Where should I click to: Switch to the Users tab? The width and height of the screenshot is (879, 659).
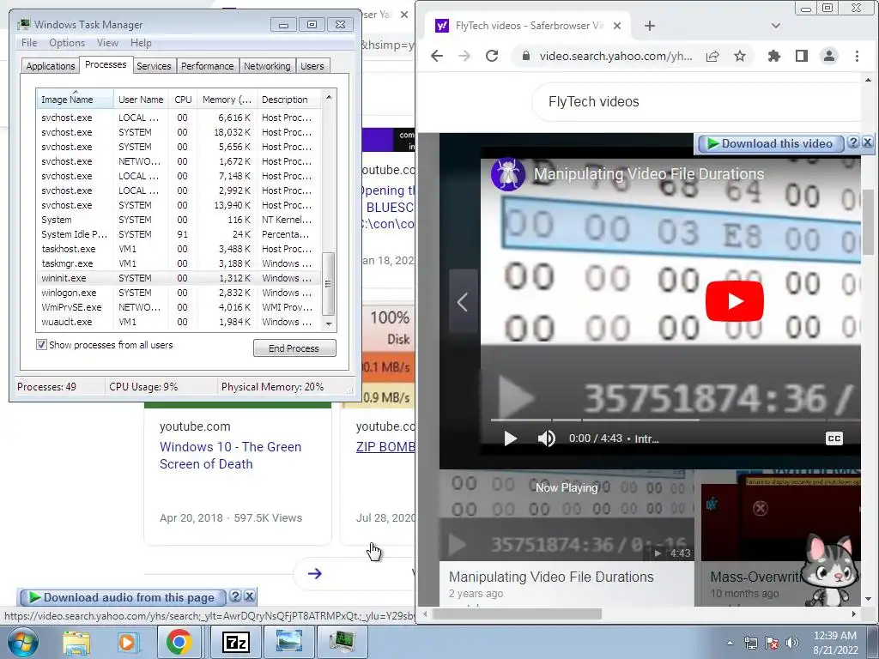click(x=312, y=66)
